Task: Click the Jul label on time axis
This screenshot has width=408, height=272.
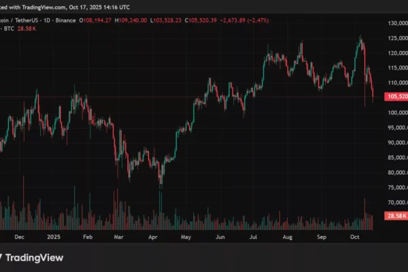Action: 254,238
